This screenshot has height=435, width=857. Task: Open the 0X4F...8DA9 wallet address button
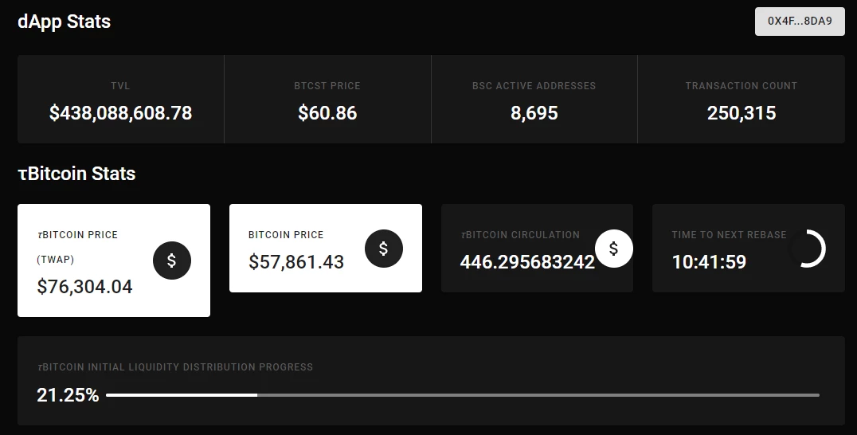(x=800, y=22)
